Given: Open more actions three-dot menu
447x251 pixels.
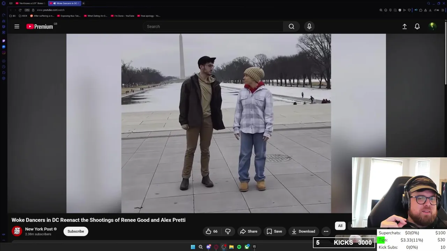Looking at the screenshot, I should pyautogui.click(x=326, y=231).
